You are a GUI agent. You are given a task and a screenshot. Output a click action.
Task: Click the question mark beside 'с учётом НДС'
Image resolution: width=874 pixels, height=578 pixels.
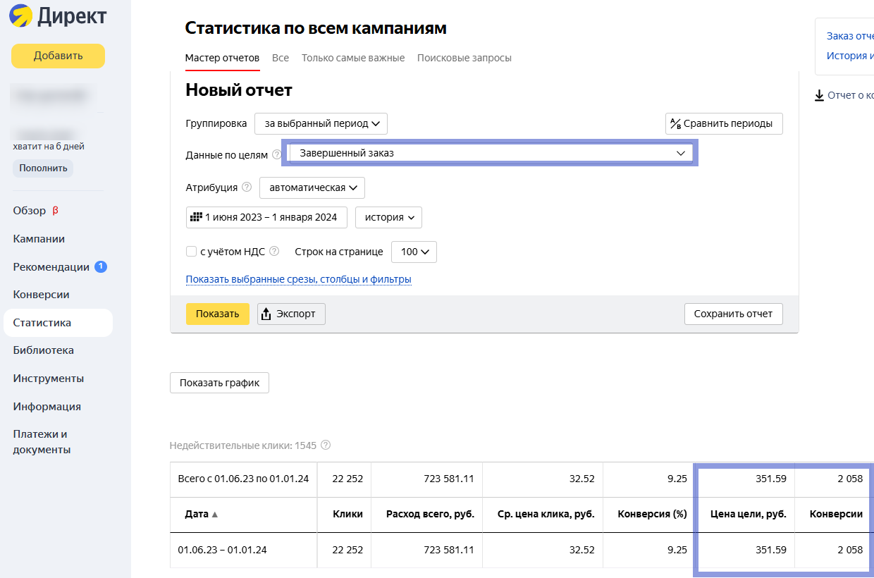(x=274, y=251)
